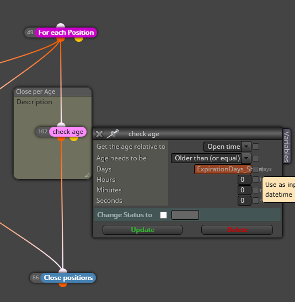Select the 'Close positions' node

pyautogui.click(x=68, y=278)
